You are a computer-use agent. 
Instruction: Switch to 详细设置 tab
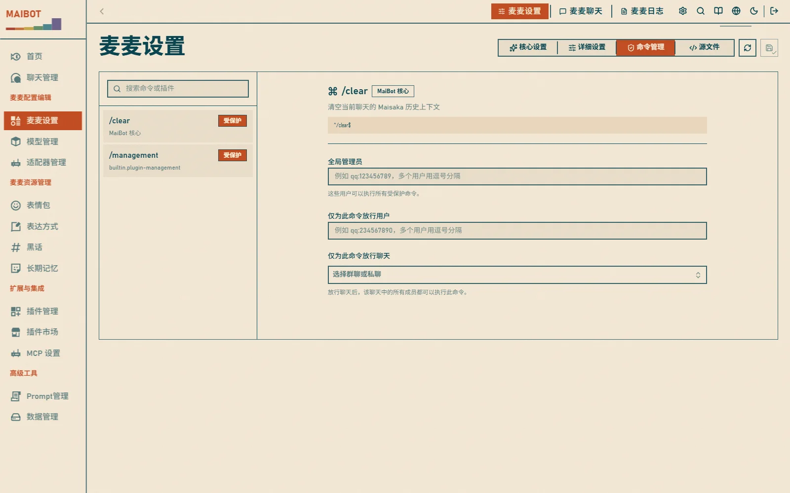tap(587, 47)
